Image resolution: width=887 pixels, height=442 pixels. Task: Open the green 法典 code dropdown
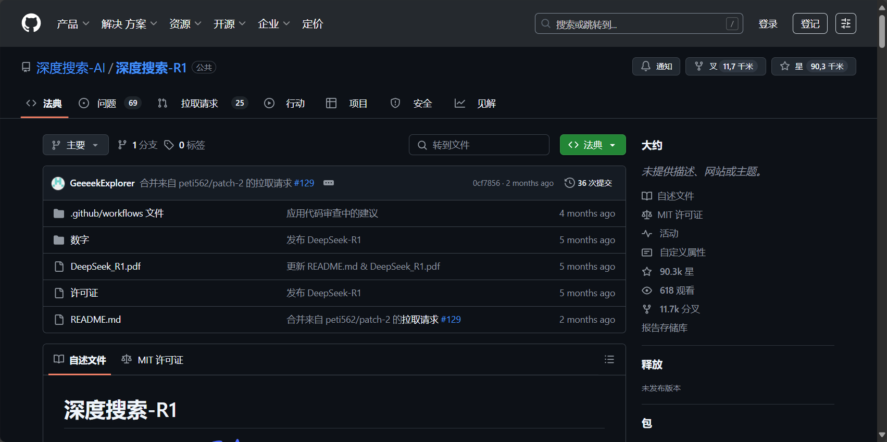593,145
